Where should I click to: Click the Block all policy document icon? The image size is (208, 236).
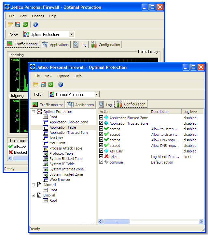coord(39,195)
